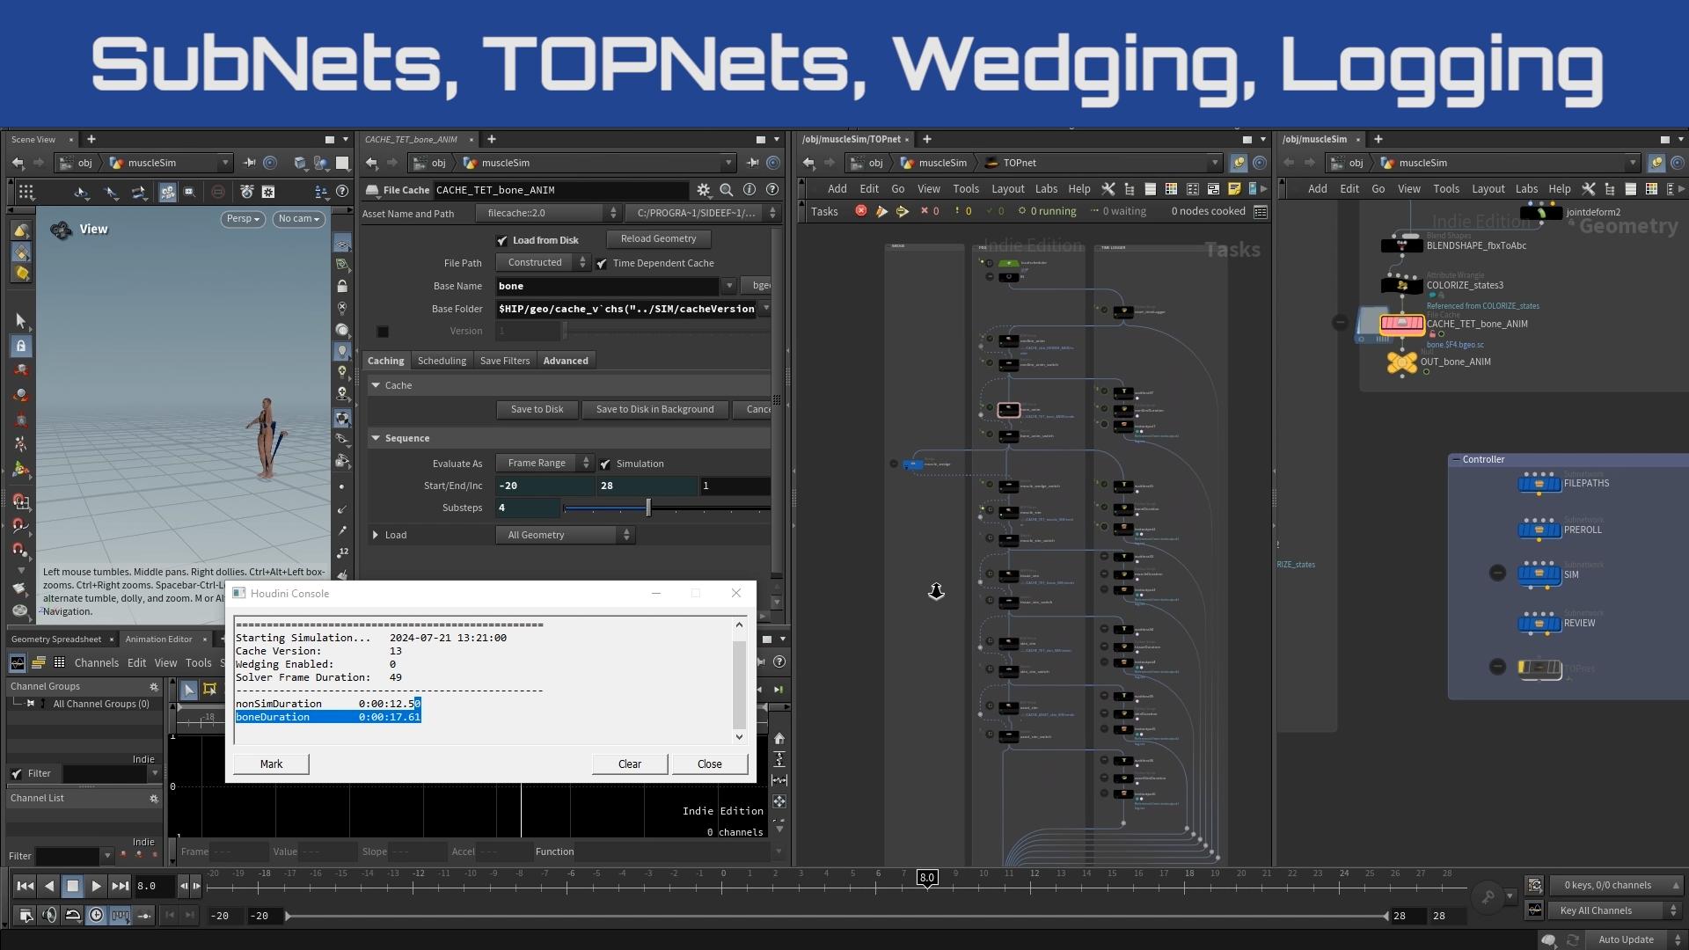
Task: Click the audio speaker icon near playbar
Action: [49, 916]
